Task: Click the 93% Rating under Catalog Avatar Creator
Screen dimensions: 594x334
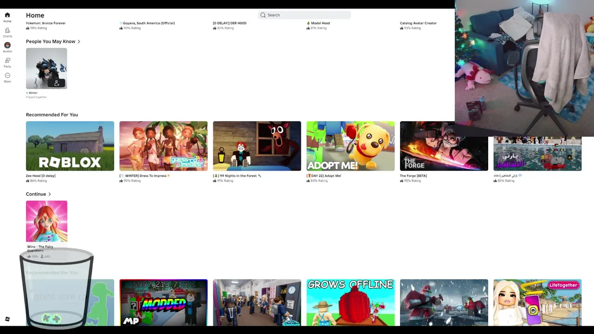Action: click(x=411, y=28)
